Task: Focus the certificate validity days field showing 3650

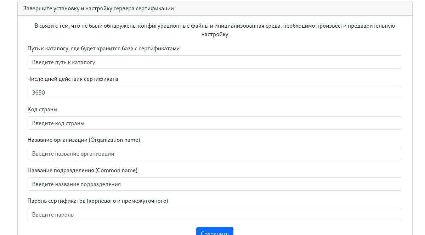Action: 215,93
